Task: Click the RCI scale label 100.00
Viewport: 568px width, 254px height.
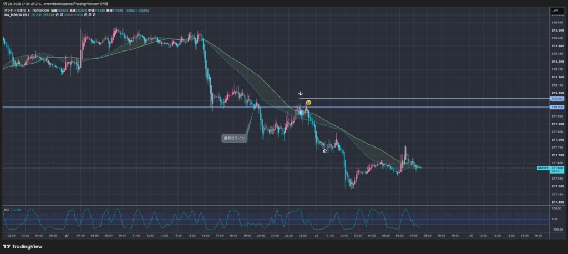Action: pos(556,209)
